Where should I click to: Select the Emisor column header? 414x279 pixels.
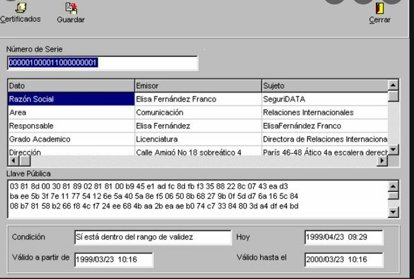[198, 85]
